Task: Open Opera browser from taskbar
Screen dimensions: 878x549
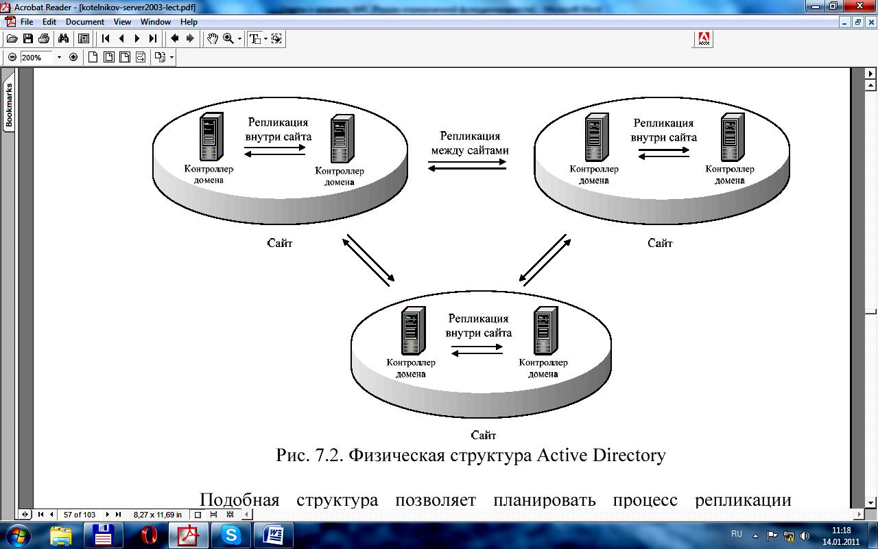Action: coord(149,535)
